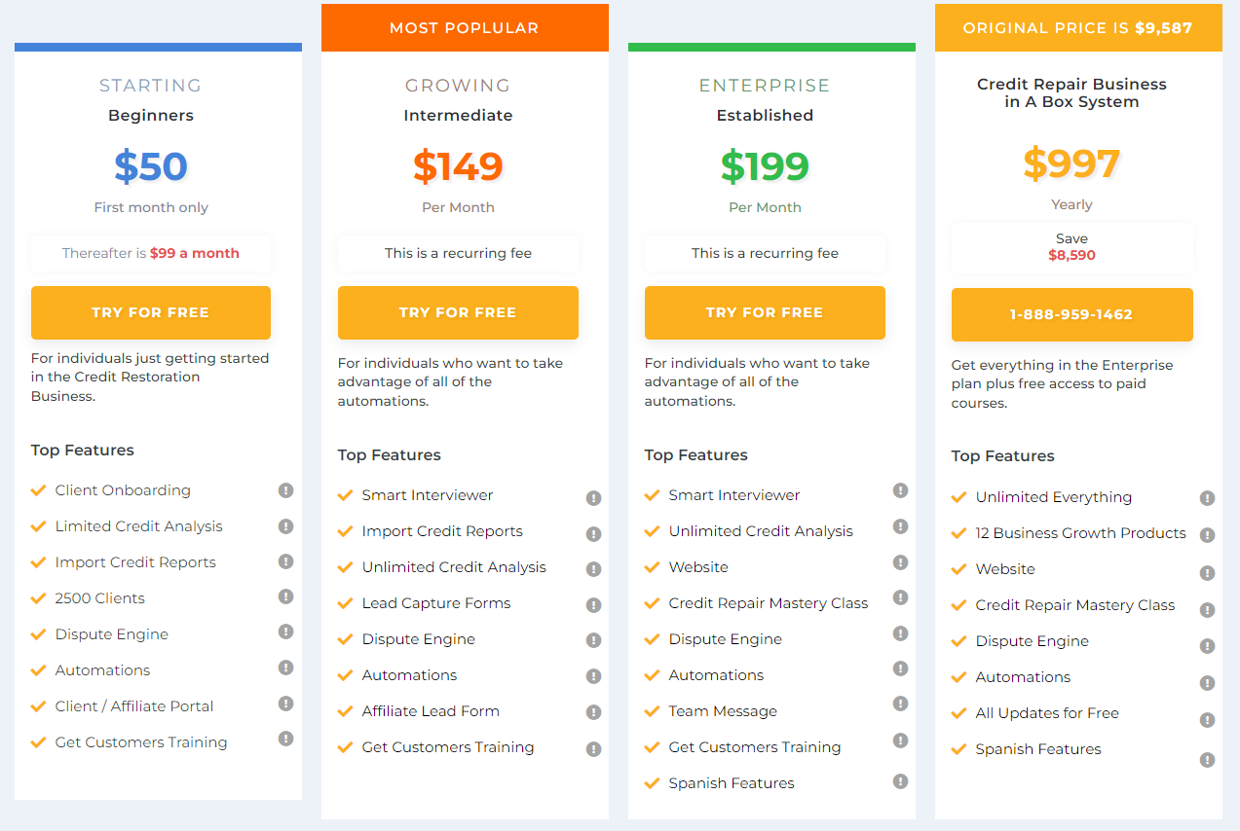Click Try For Free under Starting plan
The image size is (1240, 831).
click(x=151, y=312)
